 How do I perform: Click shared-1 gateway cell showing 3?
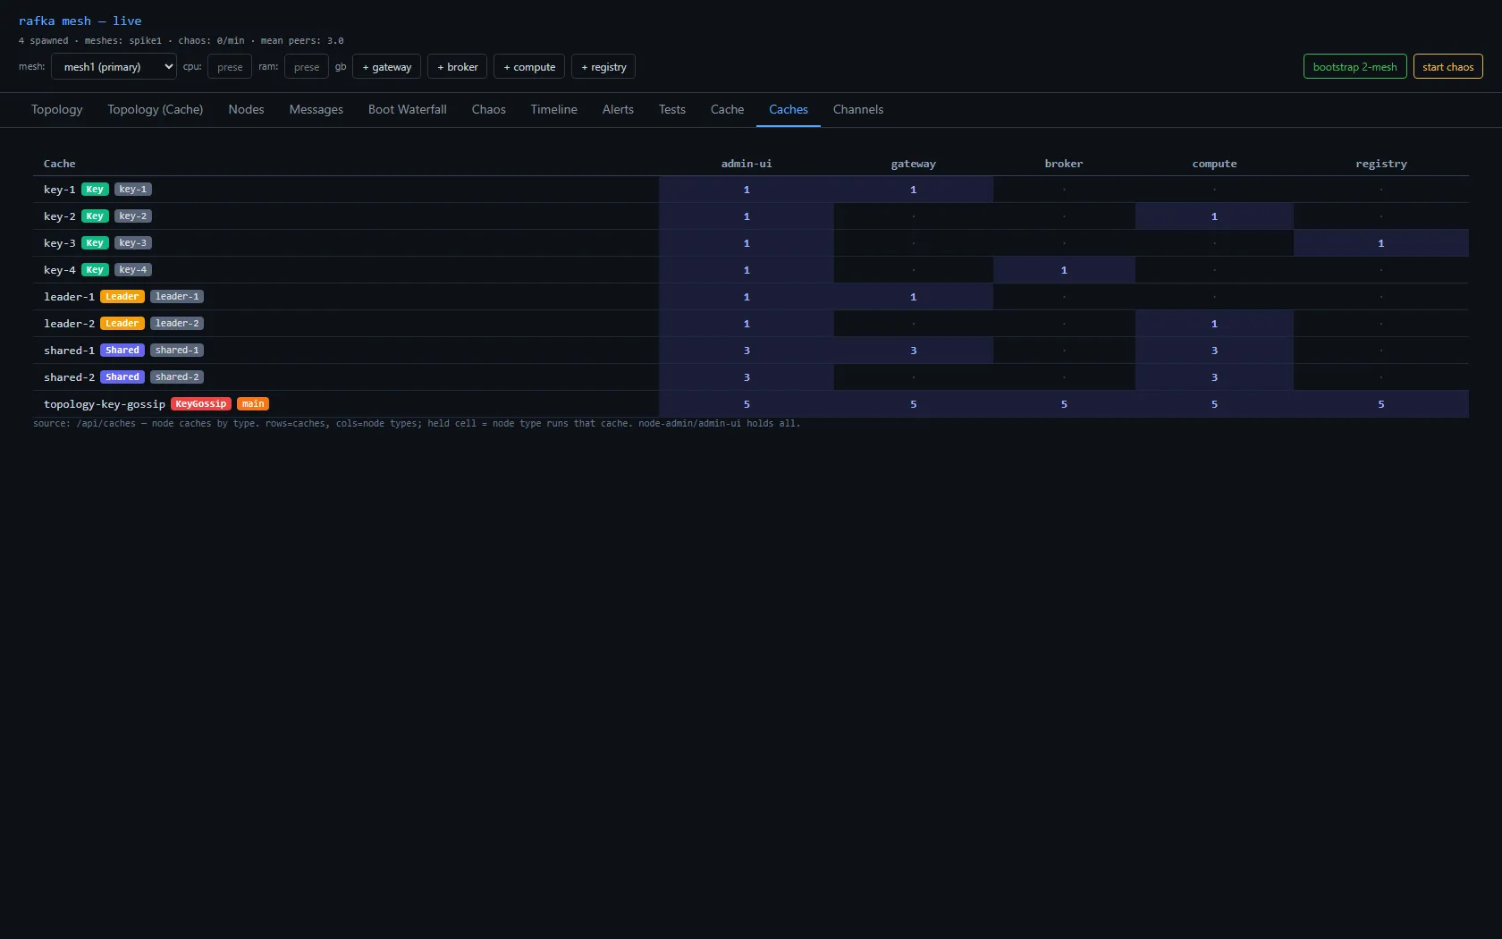(914, 351)
